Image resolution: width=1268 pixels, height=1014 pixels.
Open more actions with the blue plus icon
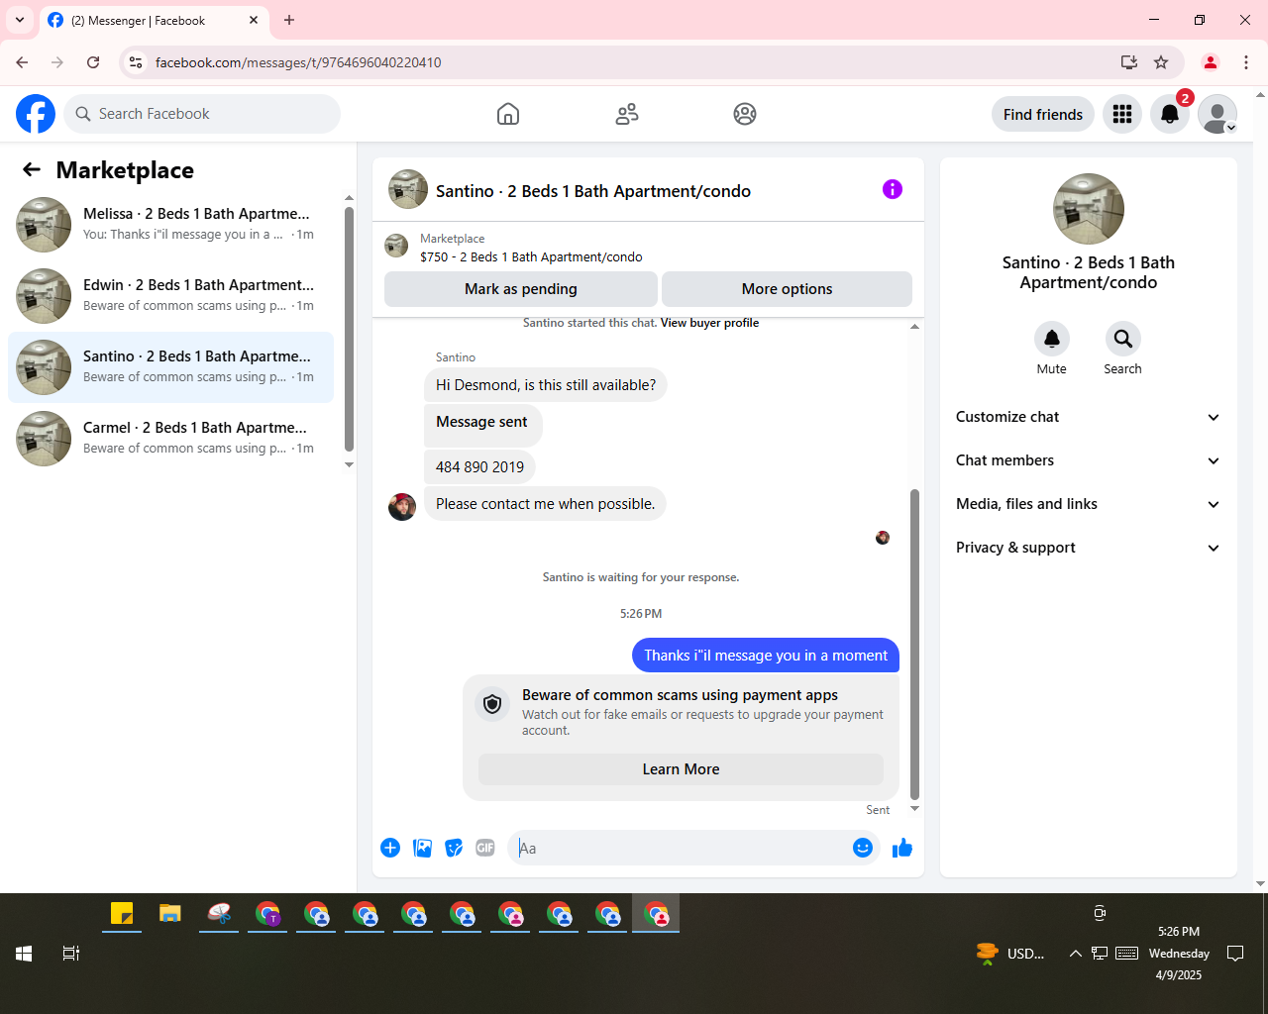(x=390, y=848)
